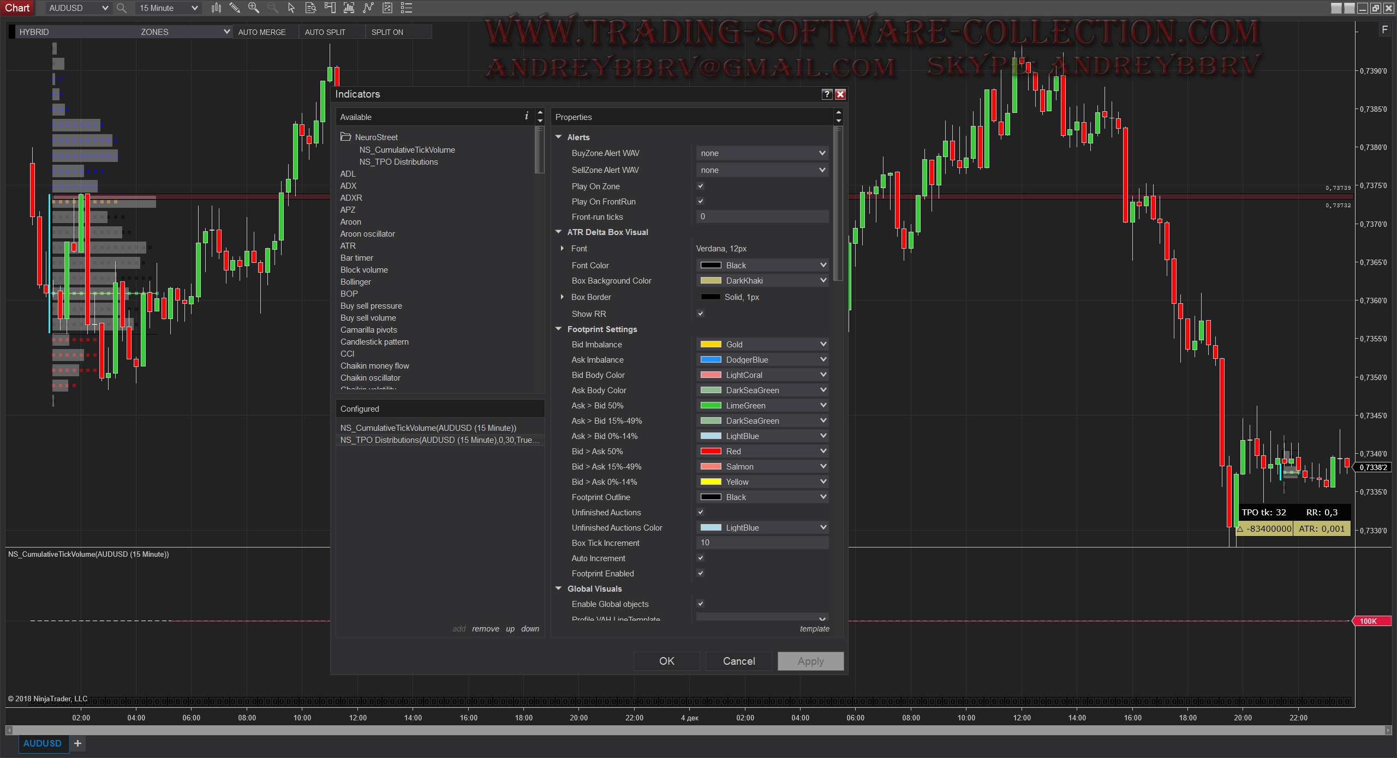Open the 15 Minute interval dropdown
Screen dimensions: 1397x758
(168, 8)
